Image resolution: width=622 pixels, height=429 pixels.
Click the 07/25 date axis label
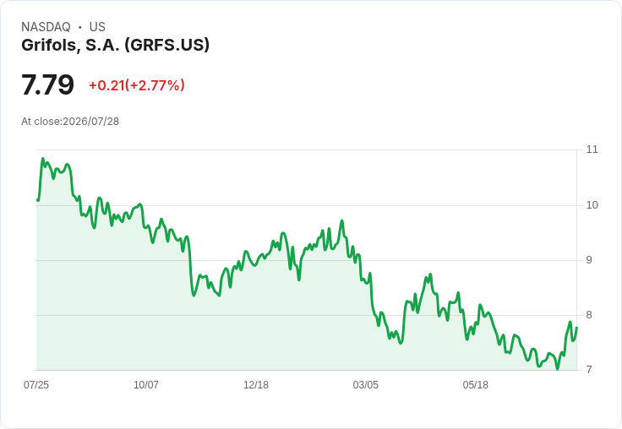[x=36, y=384]
